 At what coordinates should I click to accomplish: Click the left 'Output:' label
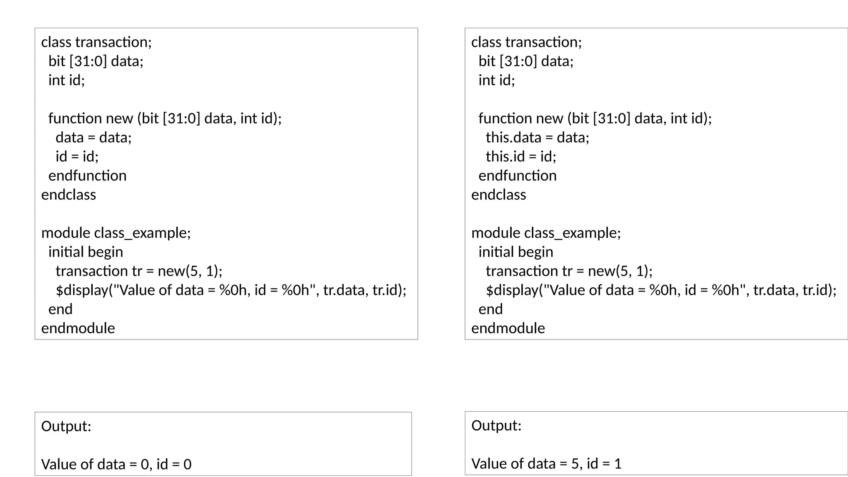pyautogui.click(x=66, y=426)
